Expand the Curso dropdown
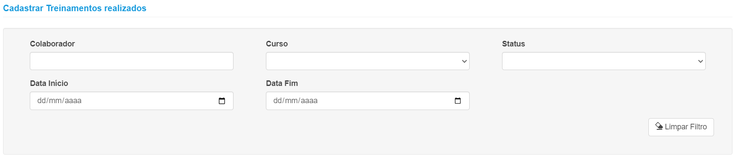The height and width of the screenshot is (156, 736). point(368,61)
